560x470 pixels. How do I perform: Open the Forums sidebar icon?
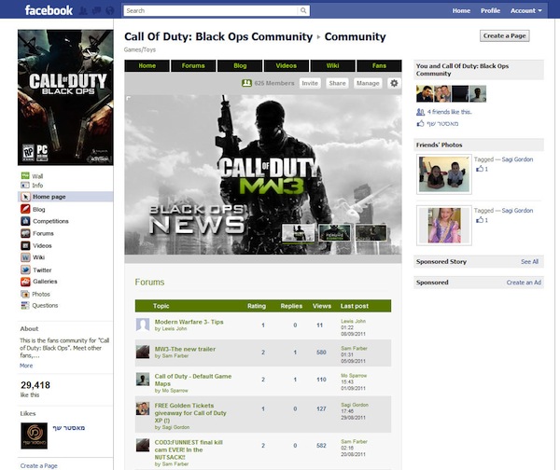(x=25, y=233)
